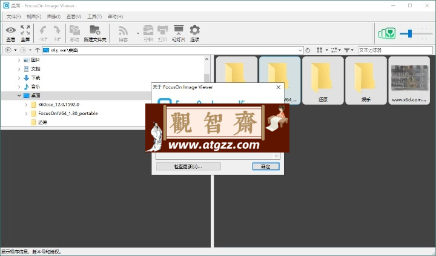Select 音乐 in the folder tree
436x256 pixels.
(36, 87)
